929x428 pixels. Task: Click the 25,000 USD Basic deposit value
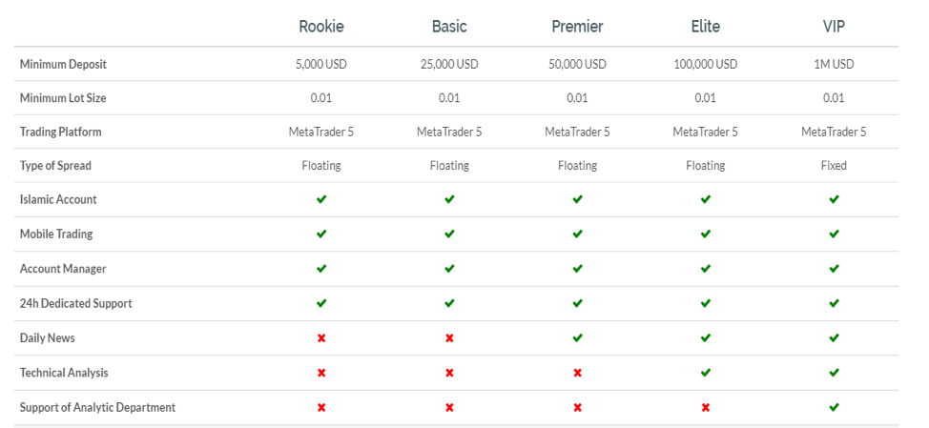point(449,65)
